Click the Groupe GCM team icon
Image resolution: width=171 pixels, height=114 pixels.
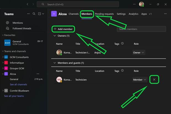pos(6,68)
